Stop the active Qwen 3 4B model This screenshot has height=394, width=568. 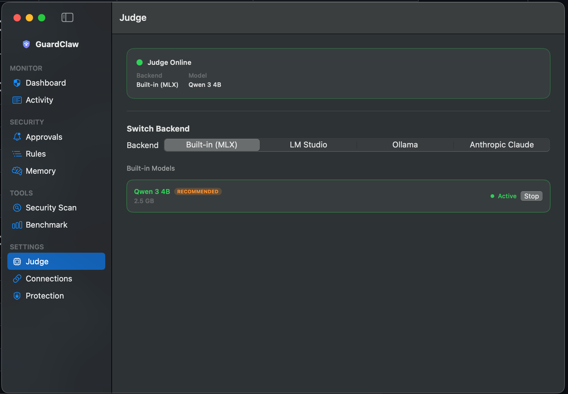[531, 196]
